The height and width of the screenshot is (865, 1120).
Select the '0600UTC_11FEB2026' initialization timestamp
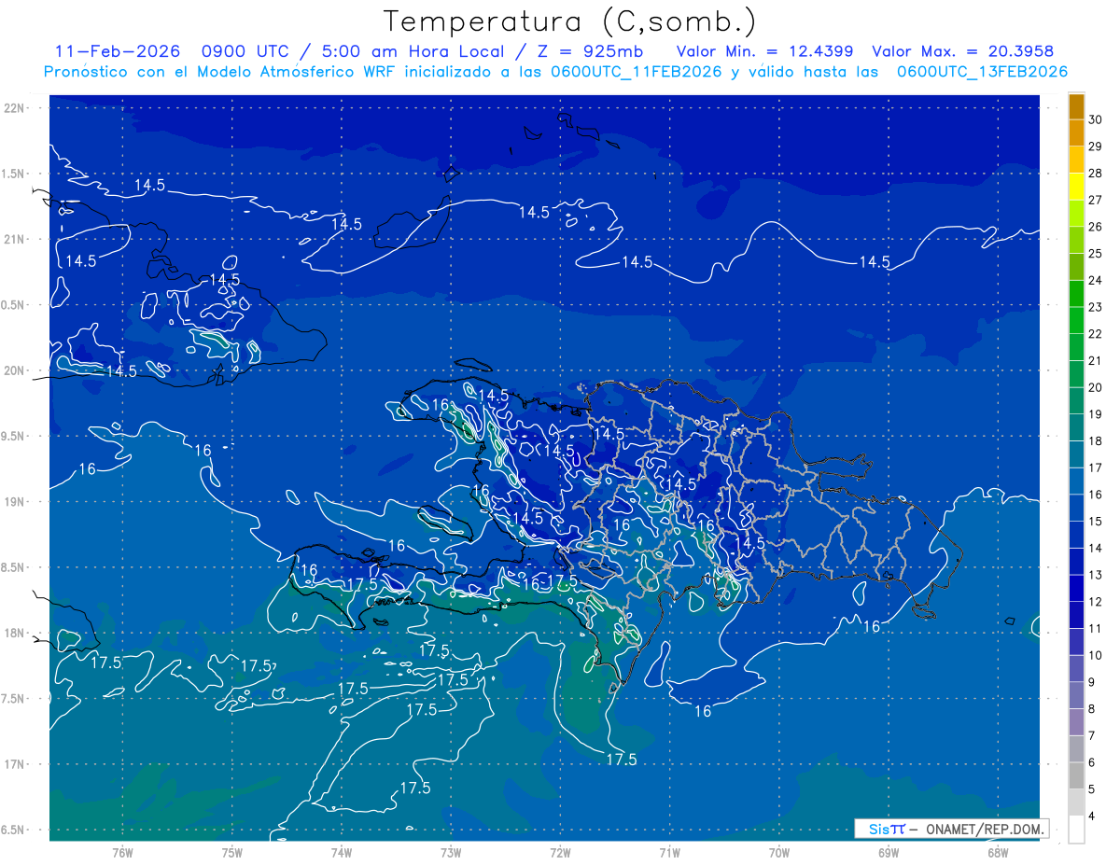[x=637, y=72]
